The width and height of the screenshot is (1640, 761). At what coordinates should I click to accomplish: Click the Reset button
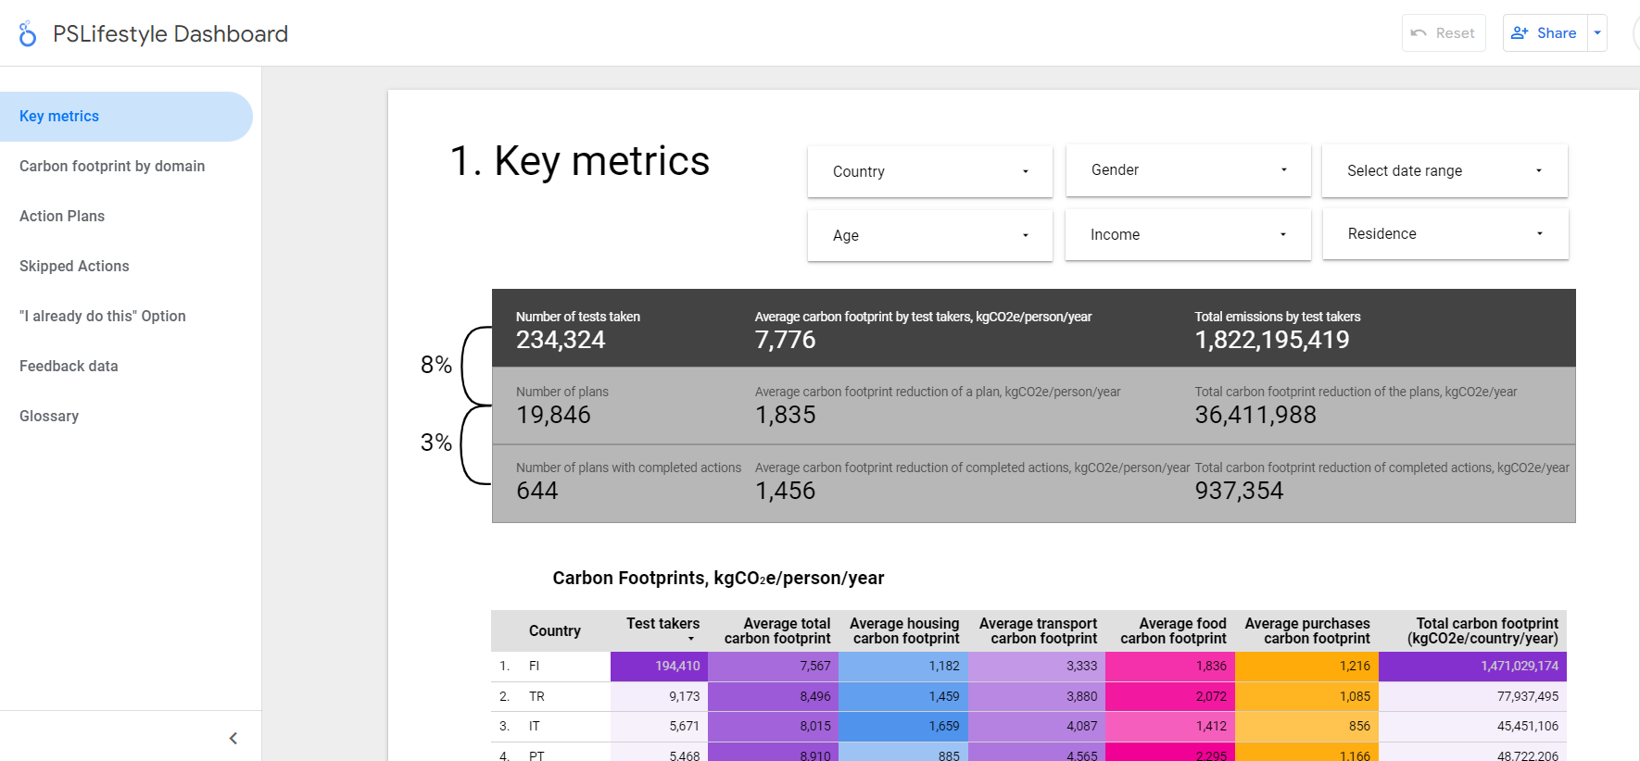[x=1444, y=33]
